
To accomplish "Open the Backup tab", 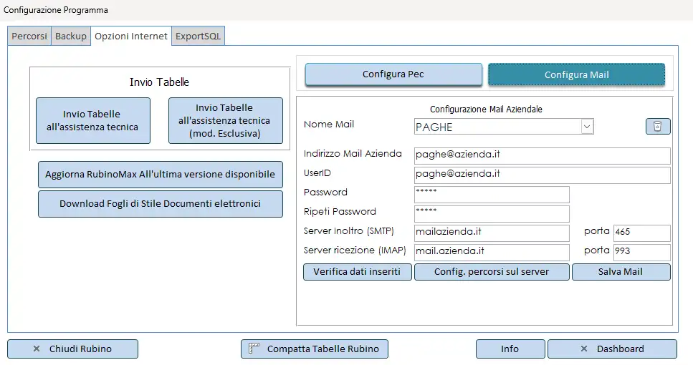I will [71, 36].
